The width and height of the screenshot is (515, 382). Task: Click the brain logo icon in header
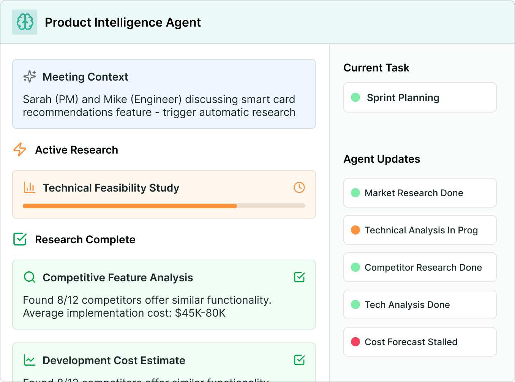click(25, 22)
